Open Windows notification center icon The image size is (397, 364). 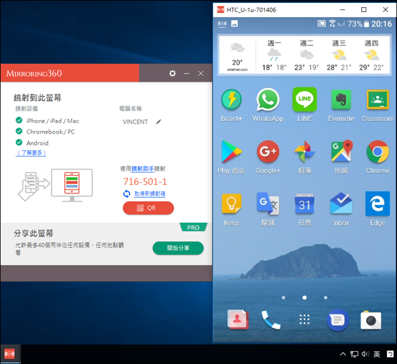390,354
